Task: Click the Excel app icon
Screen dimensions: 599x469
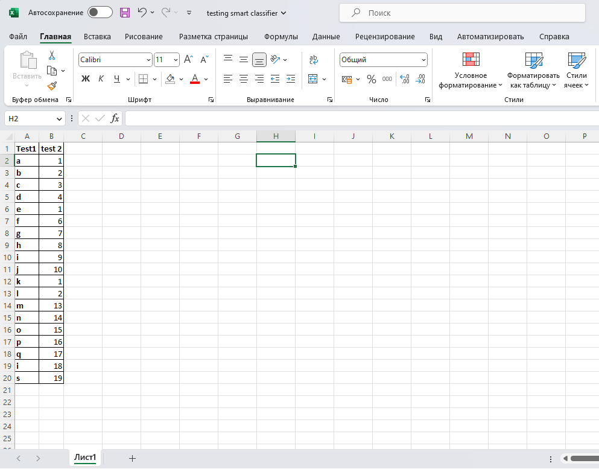Action: (x=13, y=13)
